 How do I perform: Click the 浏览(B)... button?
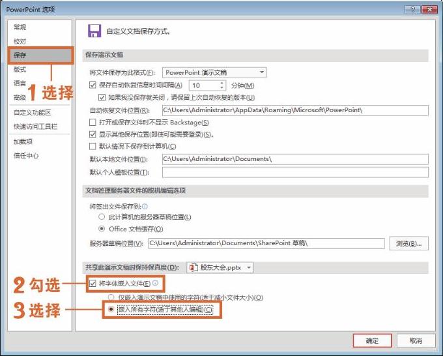click(x=409, y=243)
